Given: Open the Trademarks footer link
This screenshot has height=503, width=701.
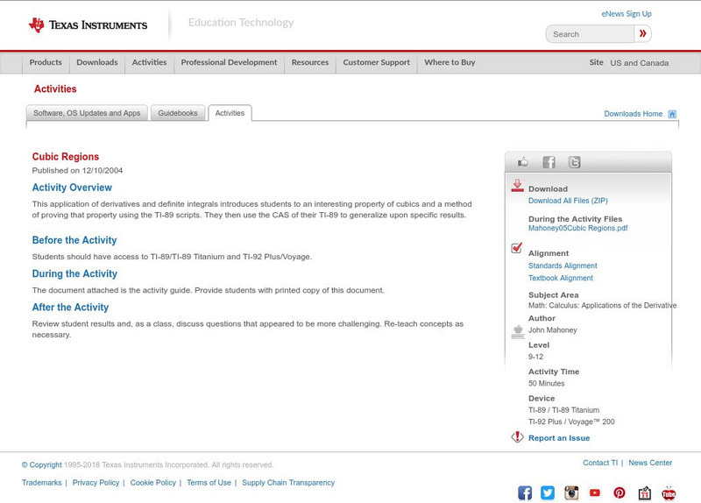Looking at the screenshot, I should 41,483.
